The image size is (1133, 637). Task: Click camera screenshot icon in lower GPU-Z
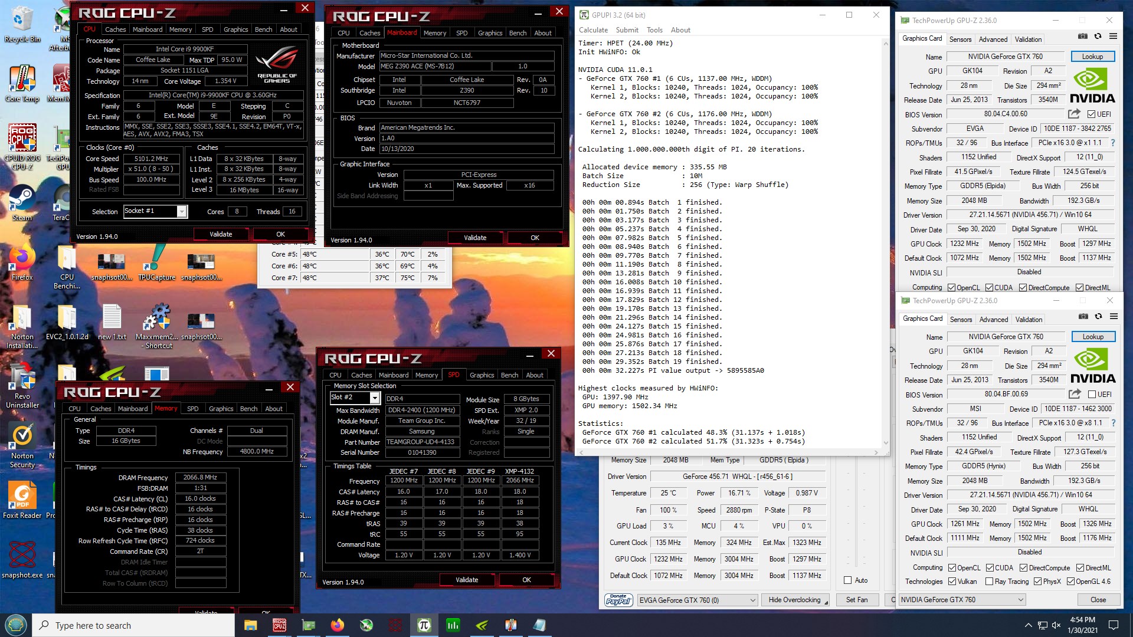tap(1083, 317)
